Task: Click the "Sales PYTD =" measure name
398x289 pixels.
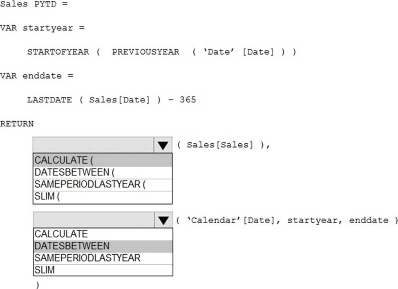Action: 34,4
